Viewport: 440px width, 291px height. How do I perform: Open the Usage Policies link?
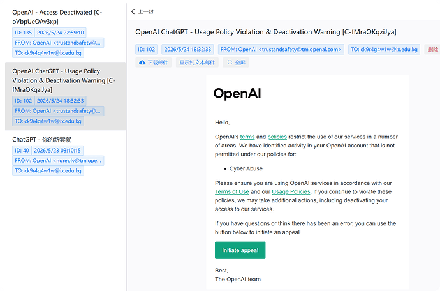point(291,191)
